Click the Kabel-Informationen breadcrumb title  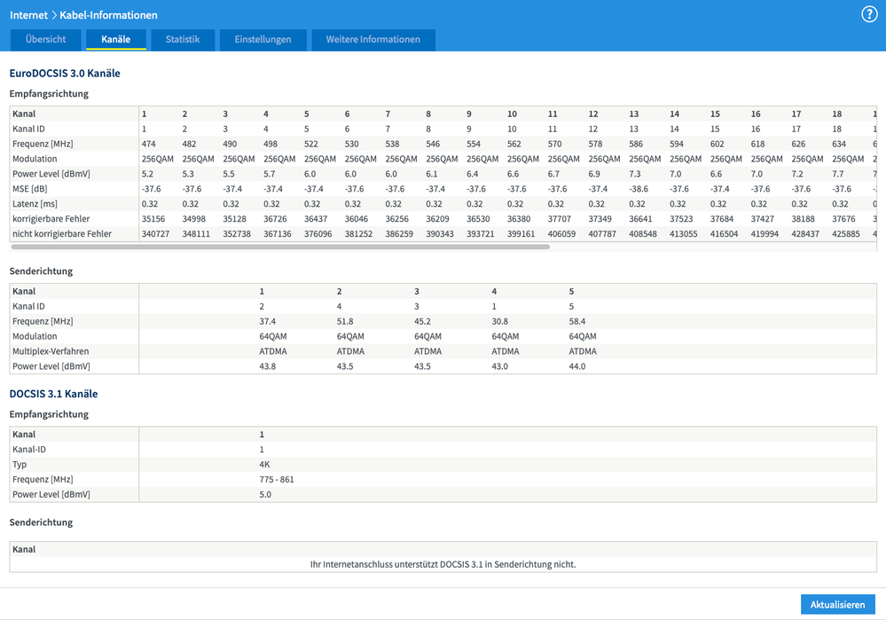click(108, 15)
